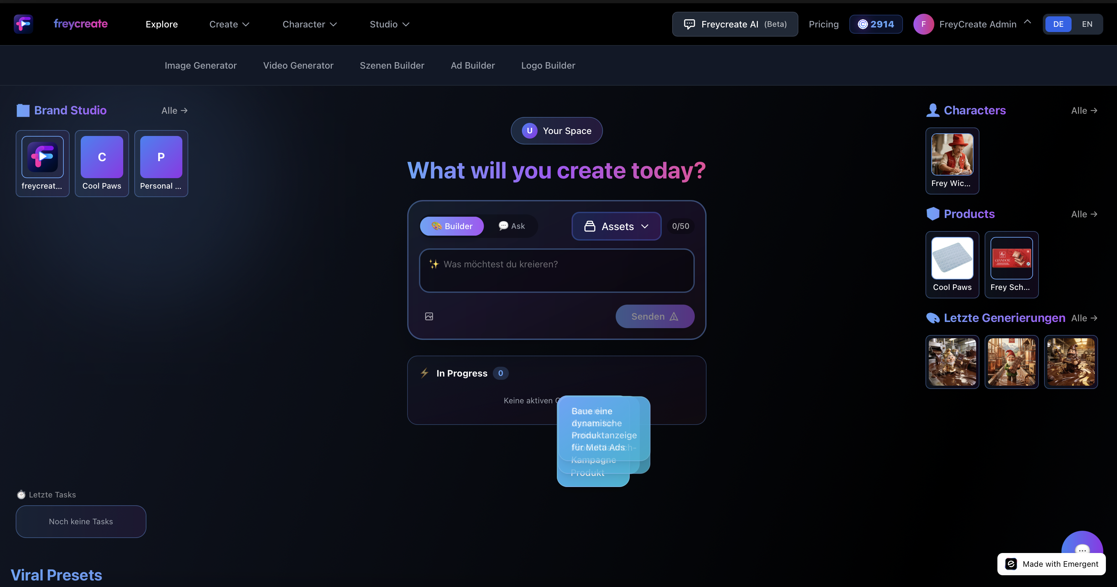Image resolution: width=1117 pixels, height=587 pixels.
Task: Open the third recent generation thumbnail
Action: tap(1071, 362)
